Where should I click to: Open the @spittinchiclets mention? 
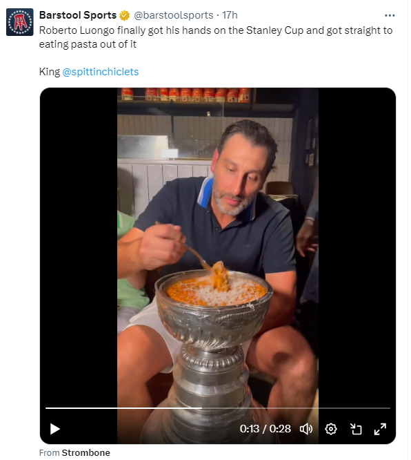coord(101,72)
